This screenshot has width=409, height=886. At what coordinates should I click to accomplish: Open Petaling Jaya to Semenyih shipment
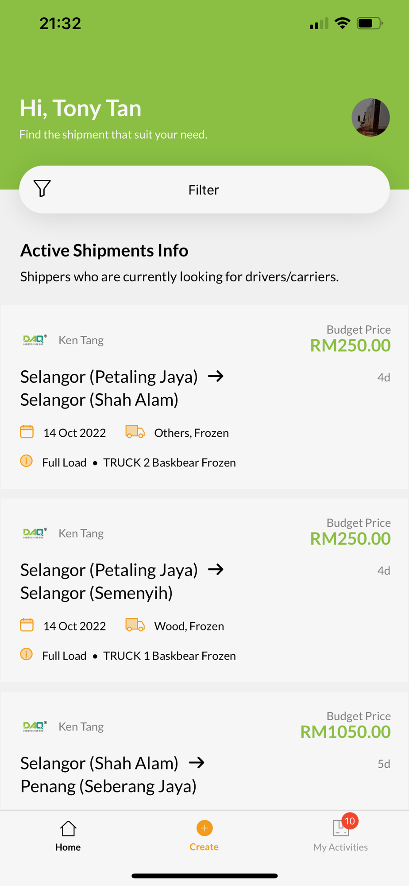point(122,581)
